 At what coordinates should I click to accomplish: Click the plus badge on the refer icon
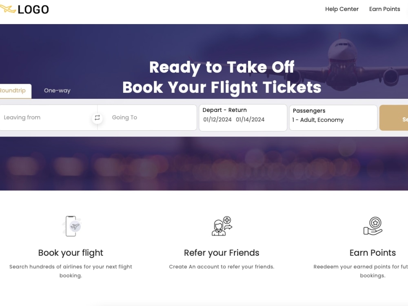[x=226, y=220]
